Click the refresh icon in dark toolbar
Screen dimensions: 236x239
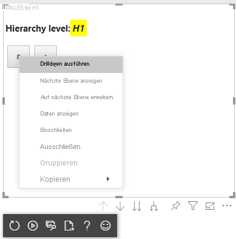(15, 226)
